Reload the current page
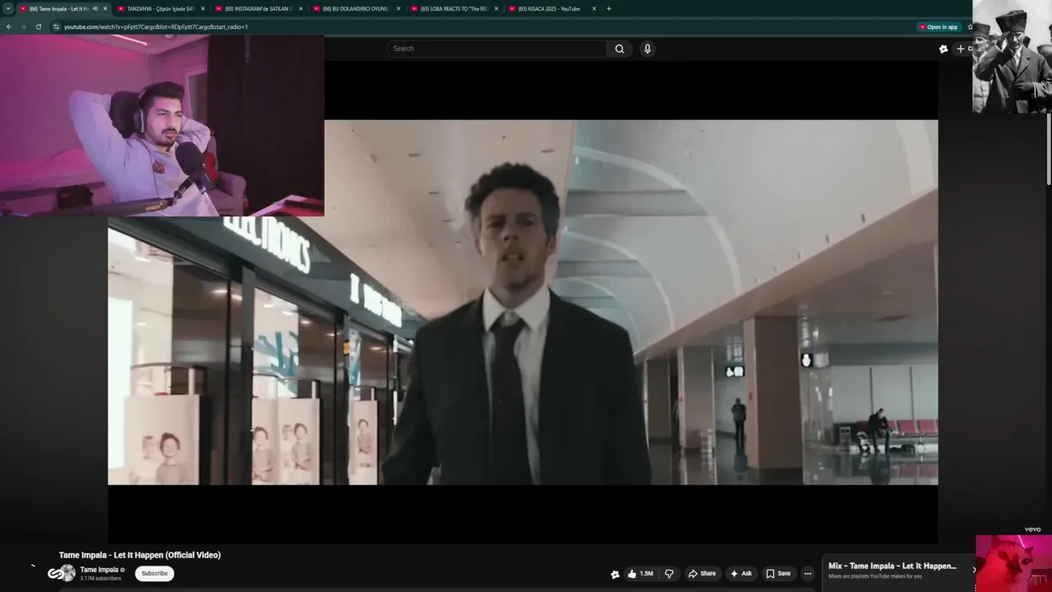Screen dimensions: 1052x592 38,27
